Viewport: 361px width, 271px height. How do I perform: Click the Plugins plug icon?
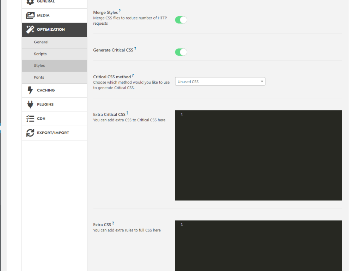pyautogui.click(x=30, y=104)
